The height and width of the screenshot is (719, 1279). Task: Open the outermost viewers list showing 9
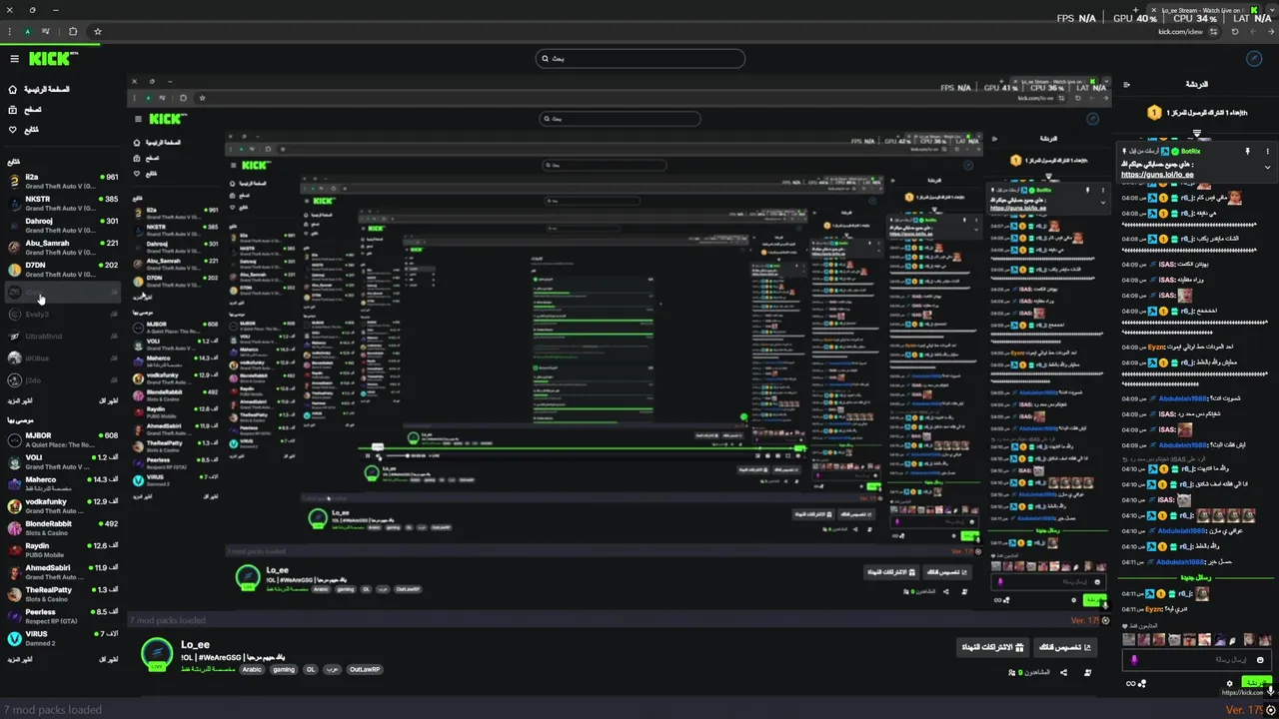tap(1029, 672)
